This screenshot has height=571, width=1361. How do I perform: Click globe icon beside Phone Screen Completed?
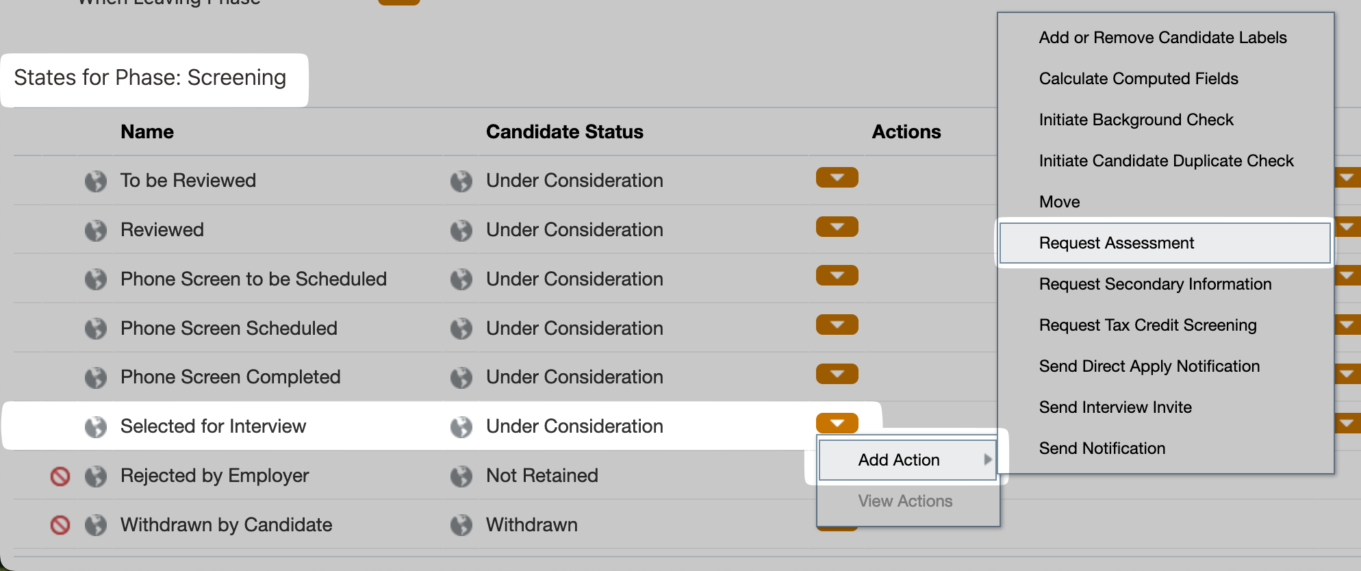tap(96, 378)
